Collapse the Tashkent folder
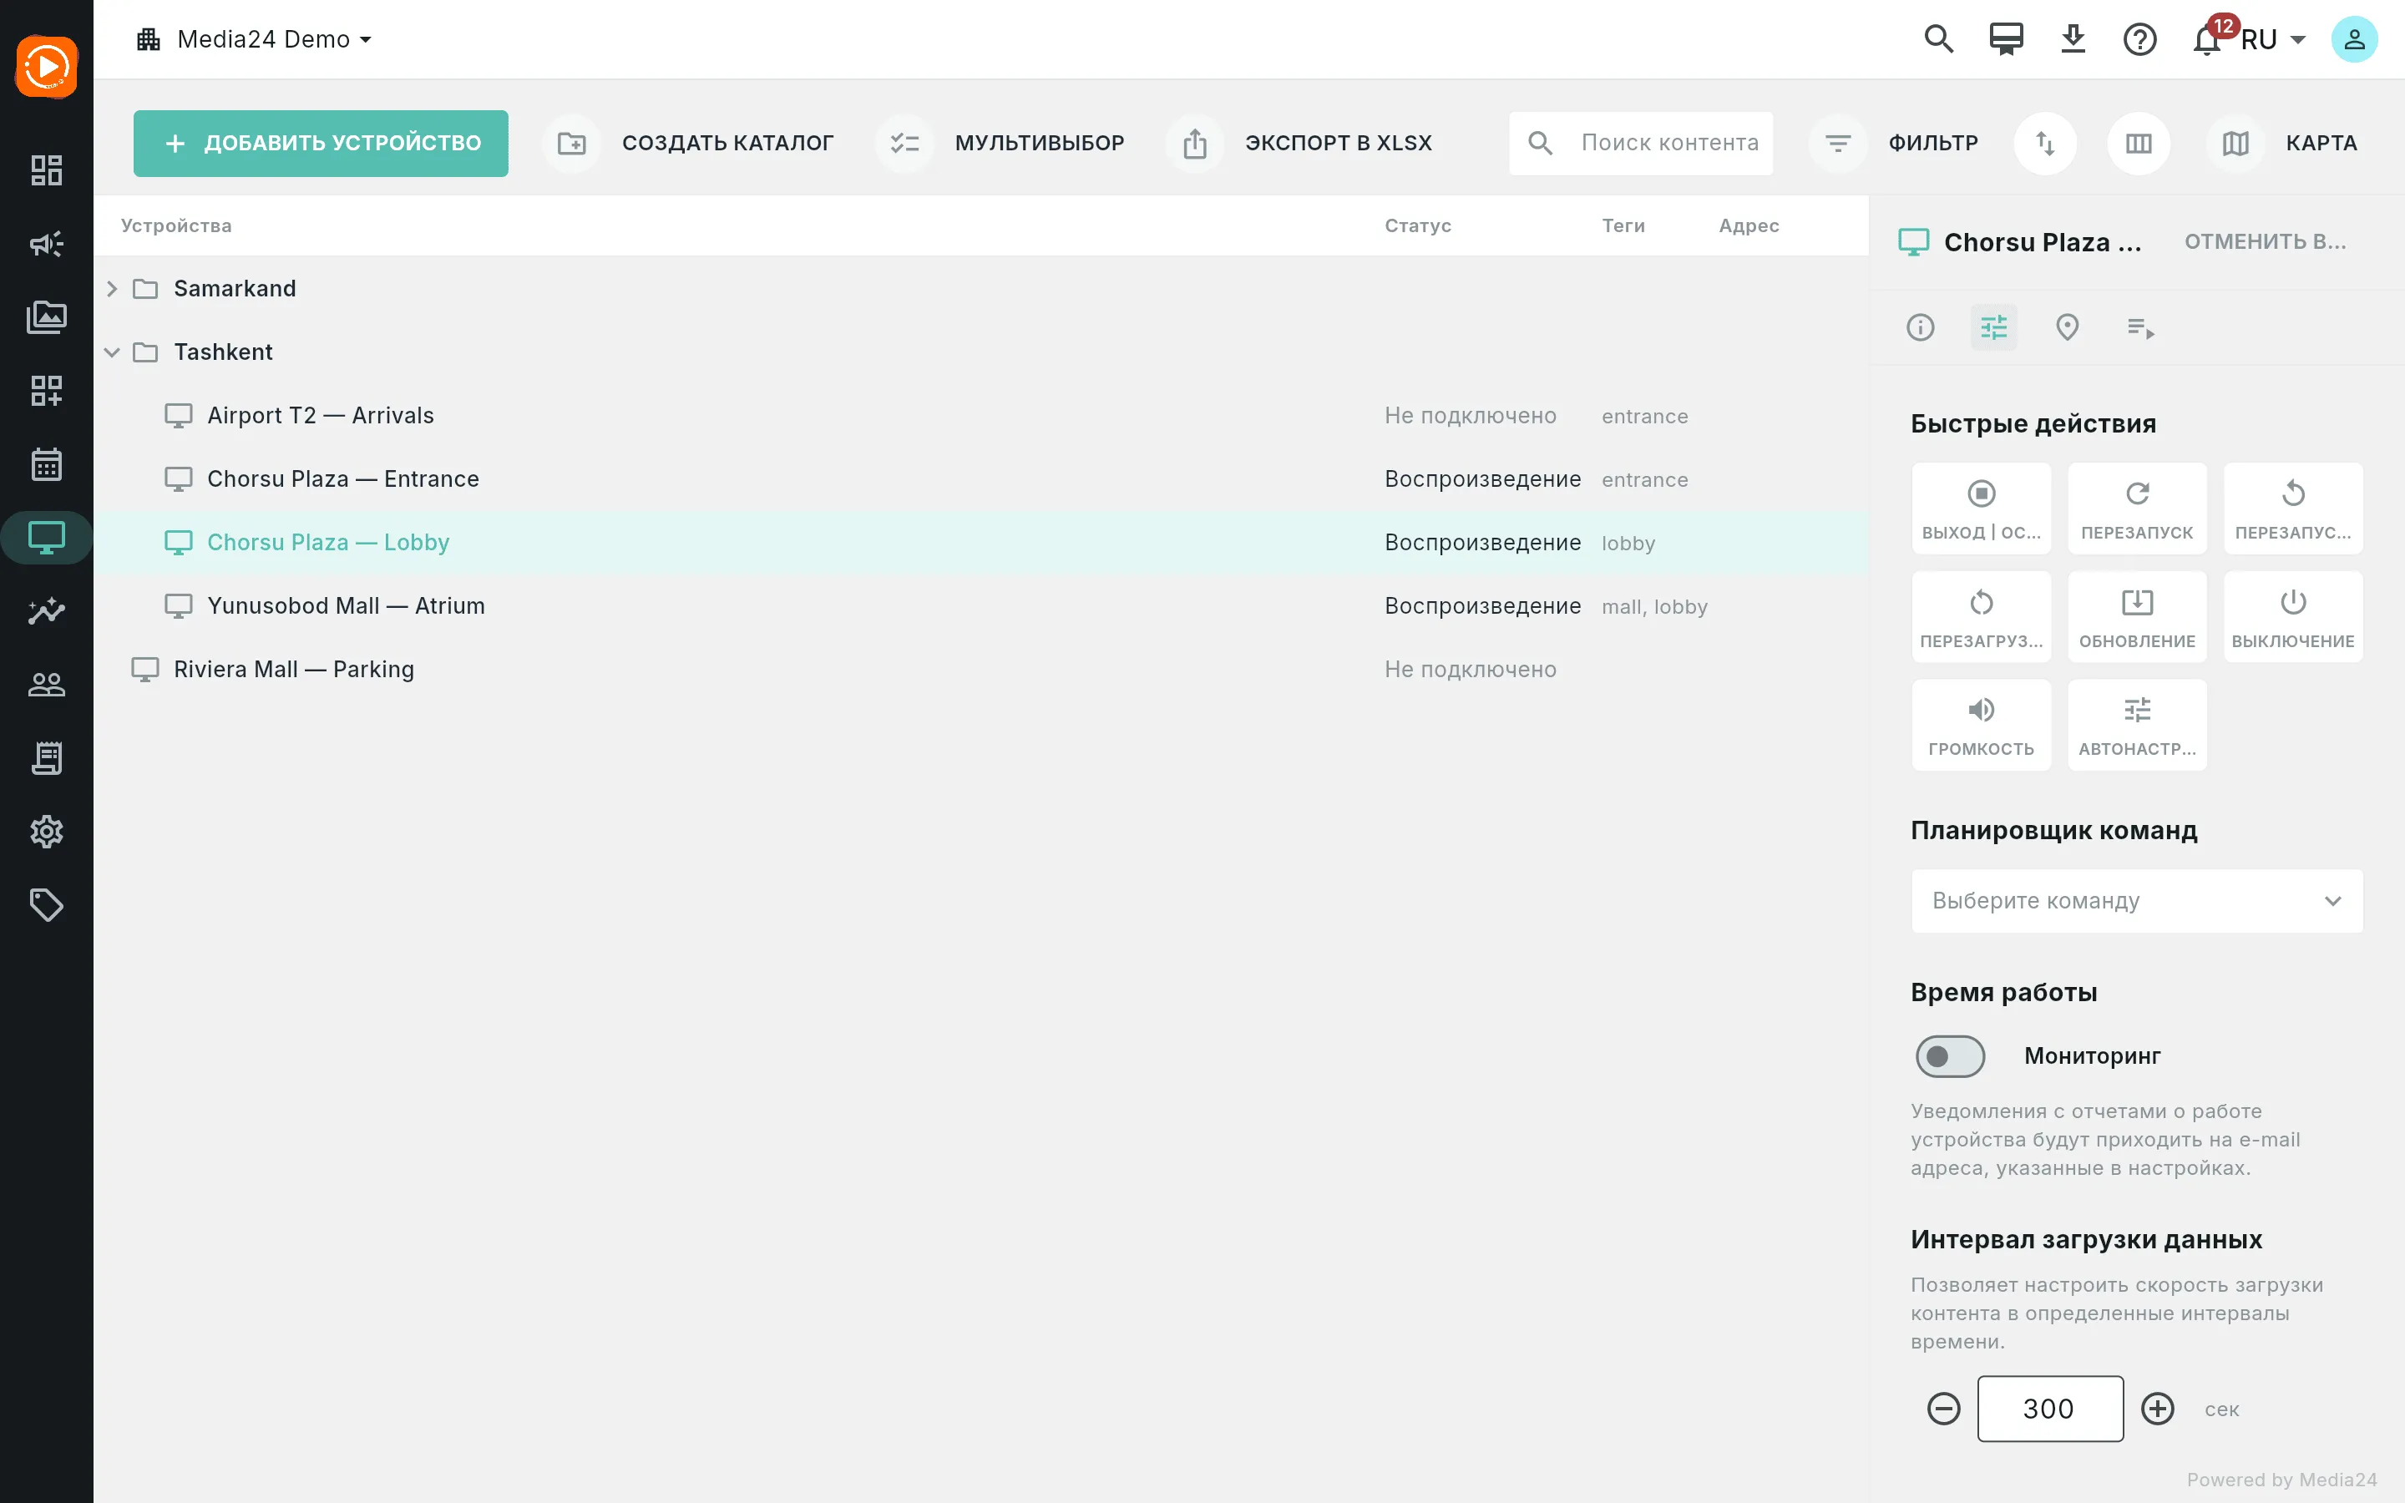The height and width of the screenshot is (1503, 2405). 112,352
